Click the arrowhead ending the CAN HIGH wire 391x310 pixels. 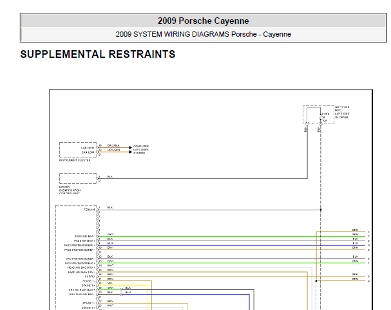pos(130,148)
